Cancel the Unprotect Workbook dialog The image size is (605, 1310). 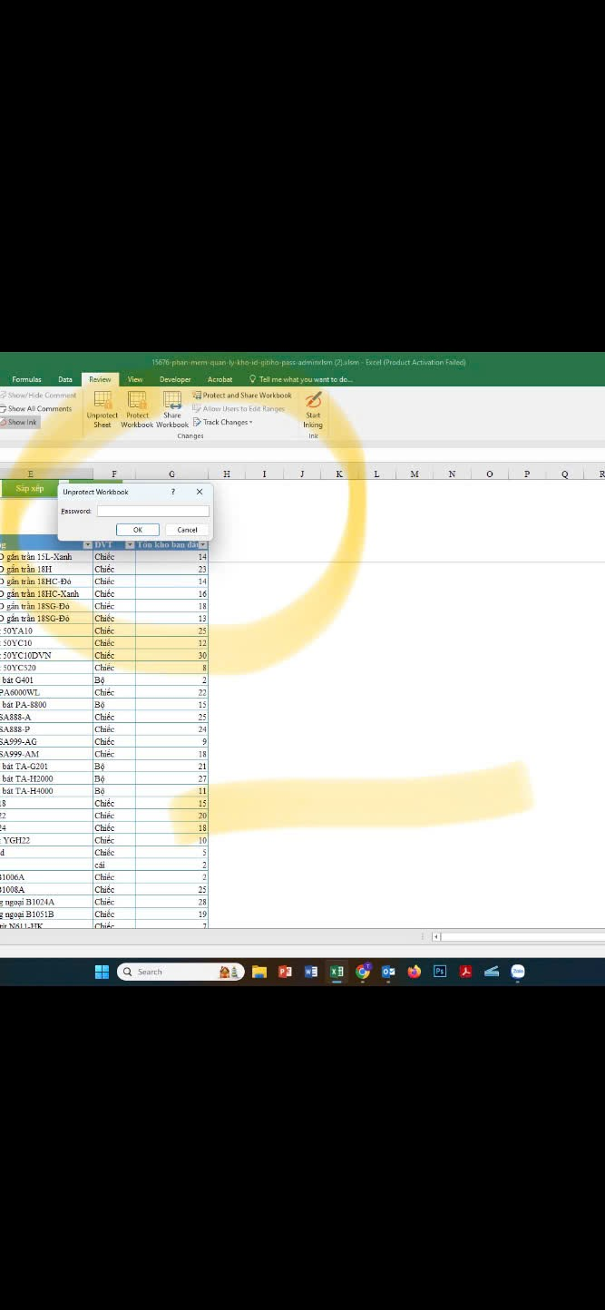click(187, 530)
